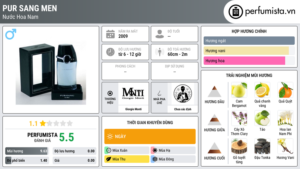
Task: Click the Hương đầu pyramid icon
Action: pos(214,92)
